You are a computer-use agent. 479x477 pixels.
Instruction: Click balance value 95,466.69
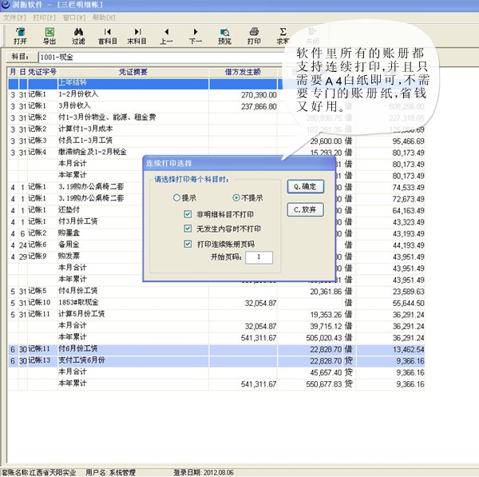pos(408,141)
